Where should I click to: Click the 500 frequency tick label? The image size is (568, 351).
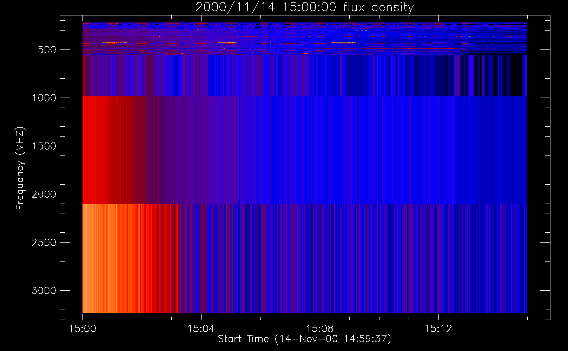47,50
